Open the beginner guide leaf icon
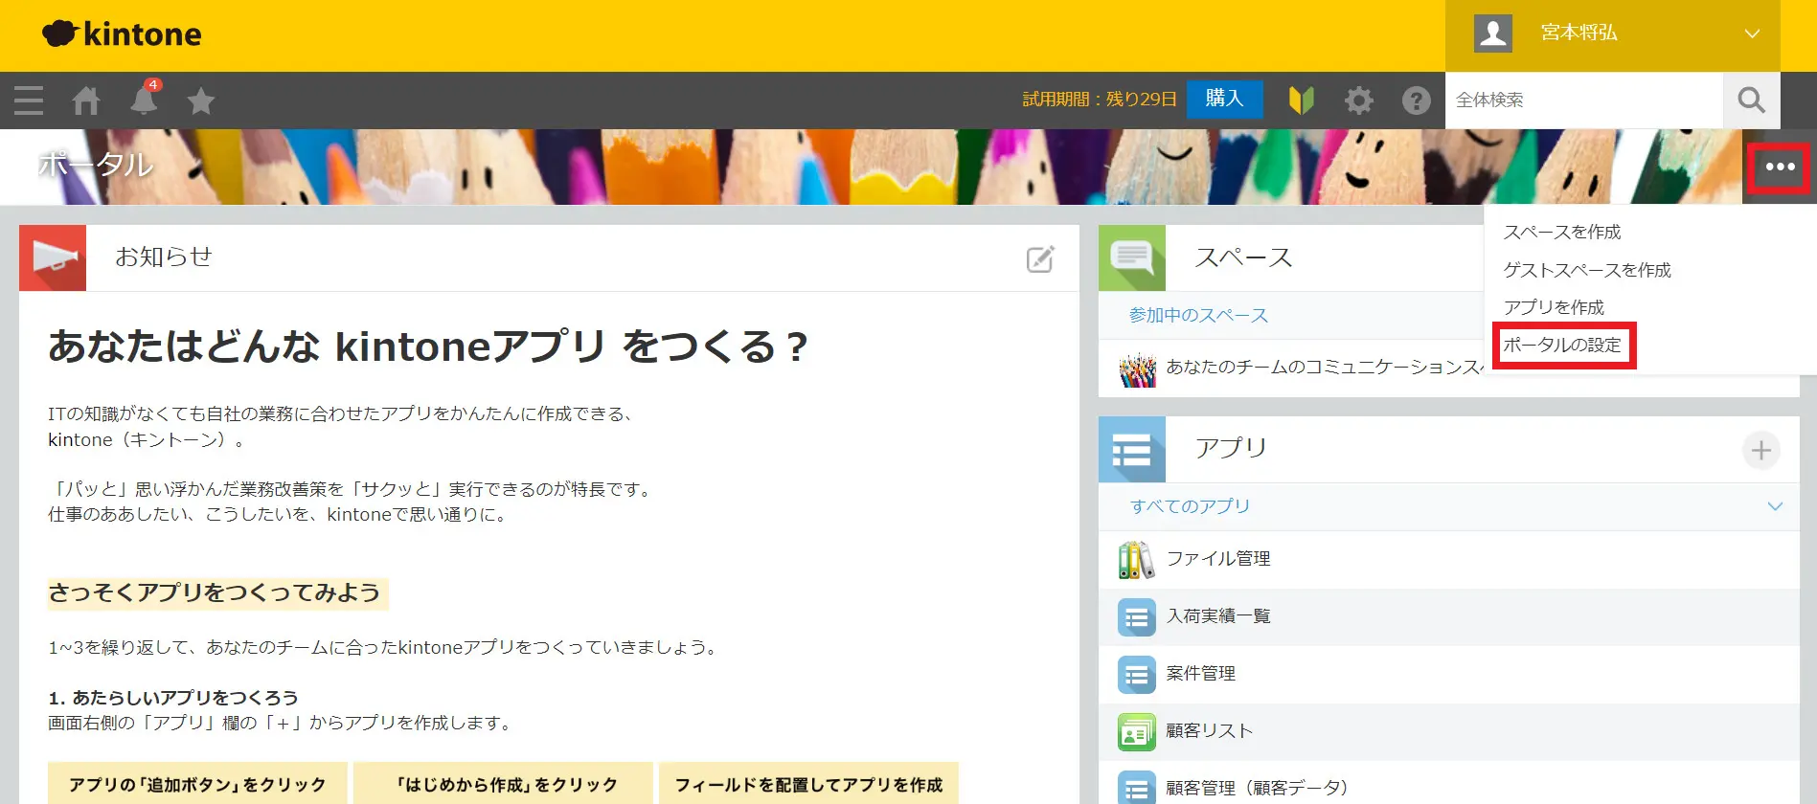Image resolution: width=1817 pixels, height=804 pixels. tap(1301, 100)
